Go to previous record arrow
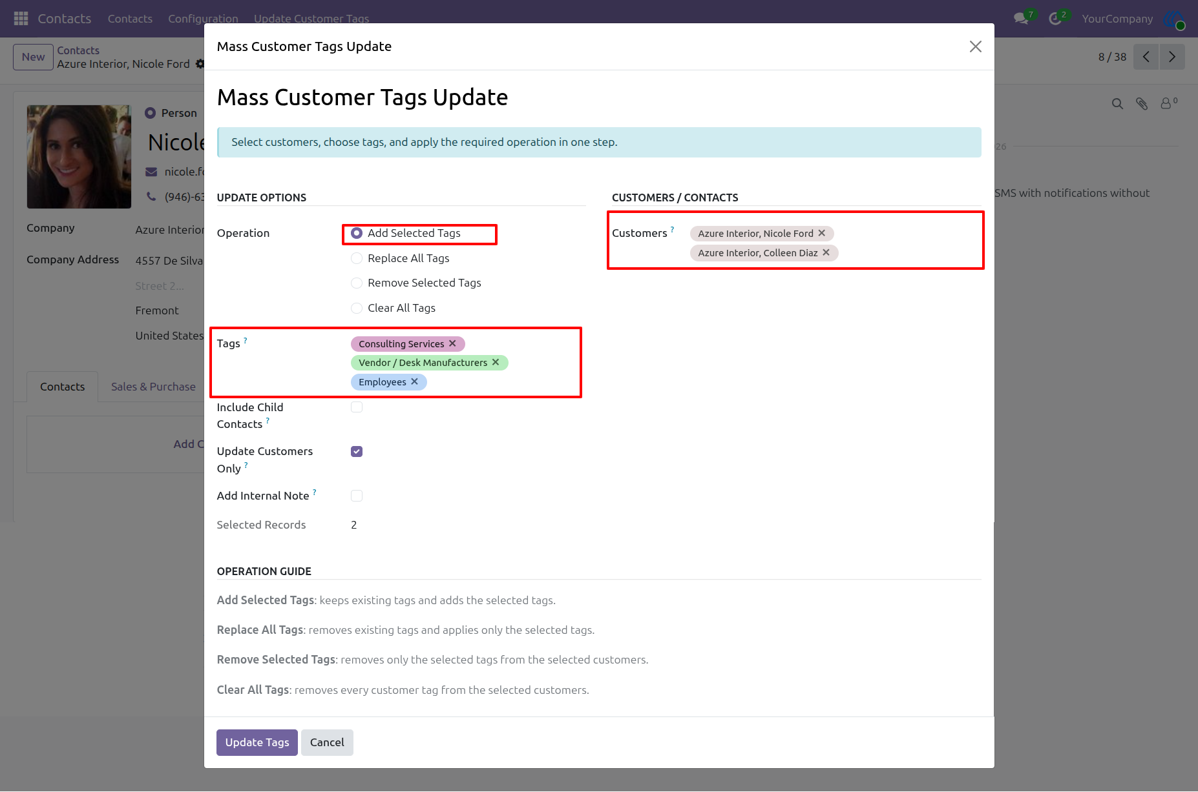Image resolution: width=1198 pixels, height=792 pixels. pos(1146,57)
